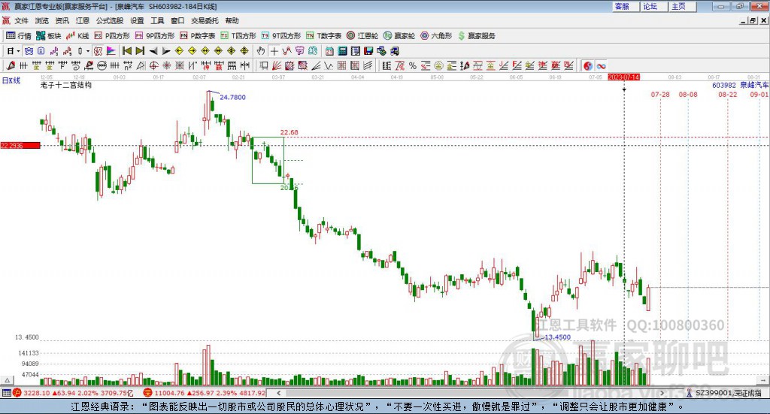Open the 交易委托 menu
Image resolution: width=770 pixels, height=414 pixels.
tap(205, 20)
